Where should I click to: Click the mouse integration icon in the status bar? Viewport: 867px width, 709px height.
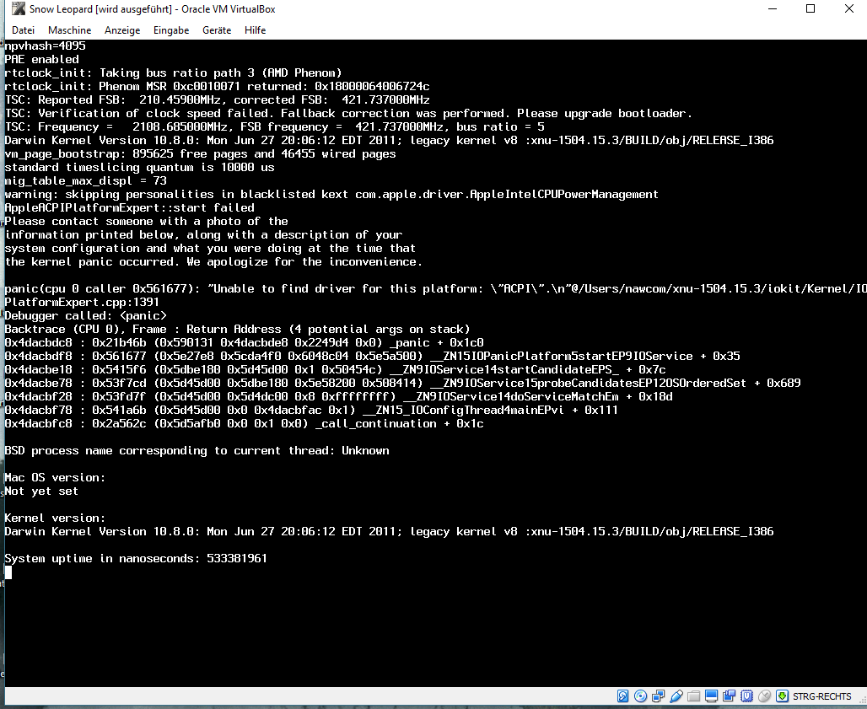pyautogui.click(x=764, y=696)
